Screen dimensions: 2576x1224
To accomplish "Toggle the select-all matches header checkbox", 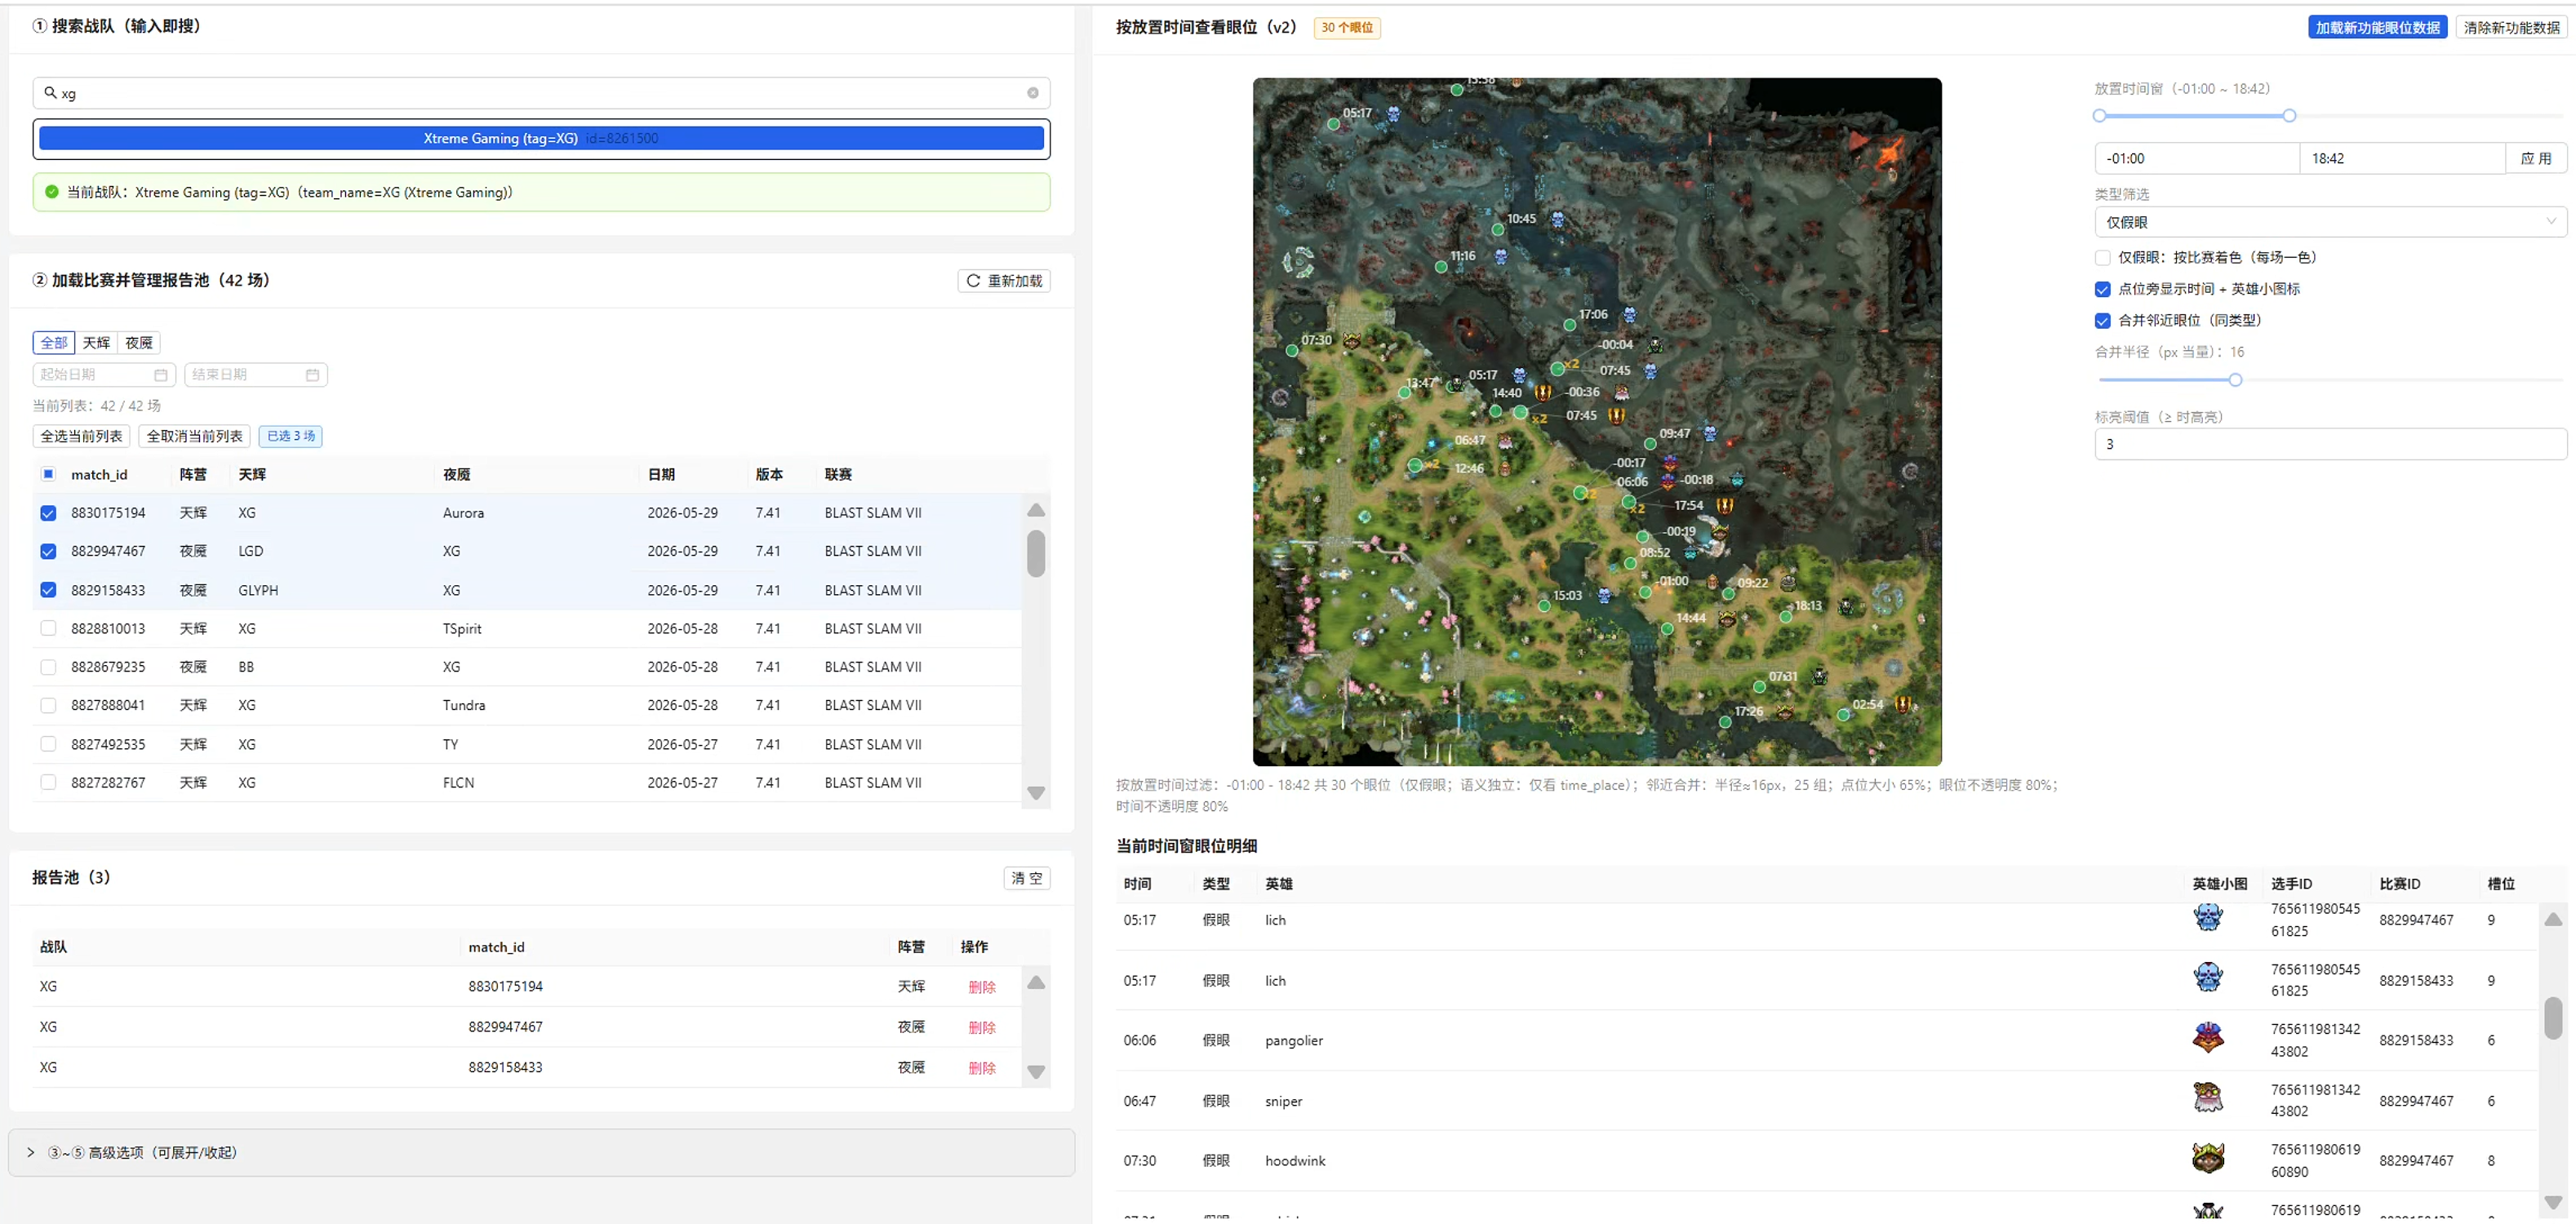I will [x=48, y=474].
